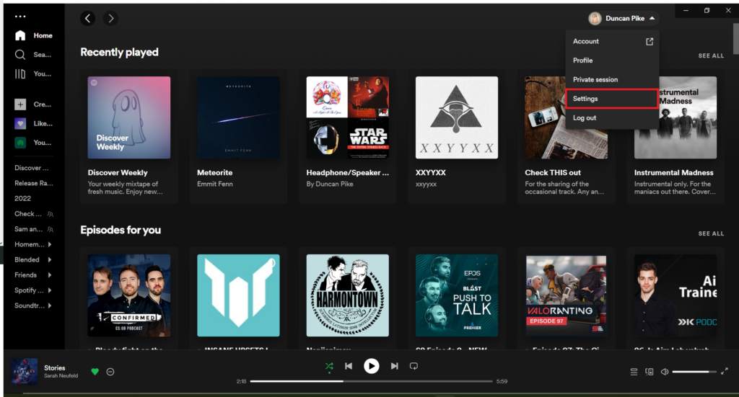This screenshot has height=397, width=739.
Task: Expand the Blended folder
Action: point(49,259)
